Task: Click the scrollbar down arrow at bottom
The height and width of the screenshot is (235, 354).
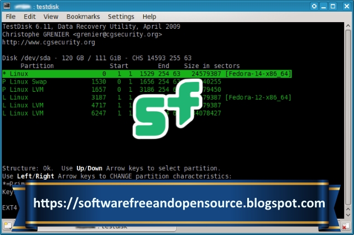Action: coord(348,215)
